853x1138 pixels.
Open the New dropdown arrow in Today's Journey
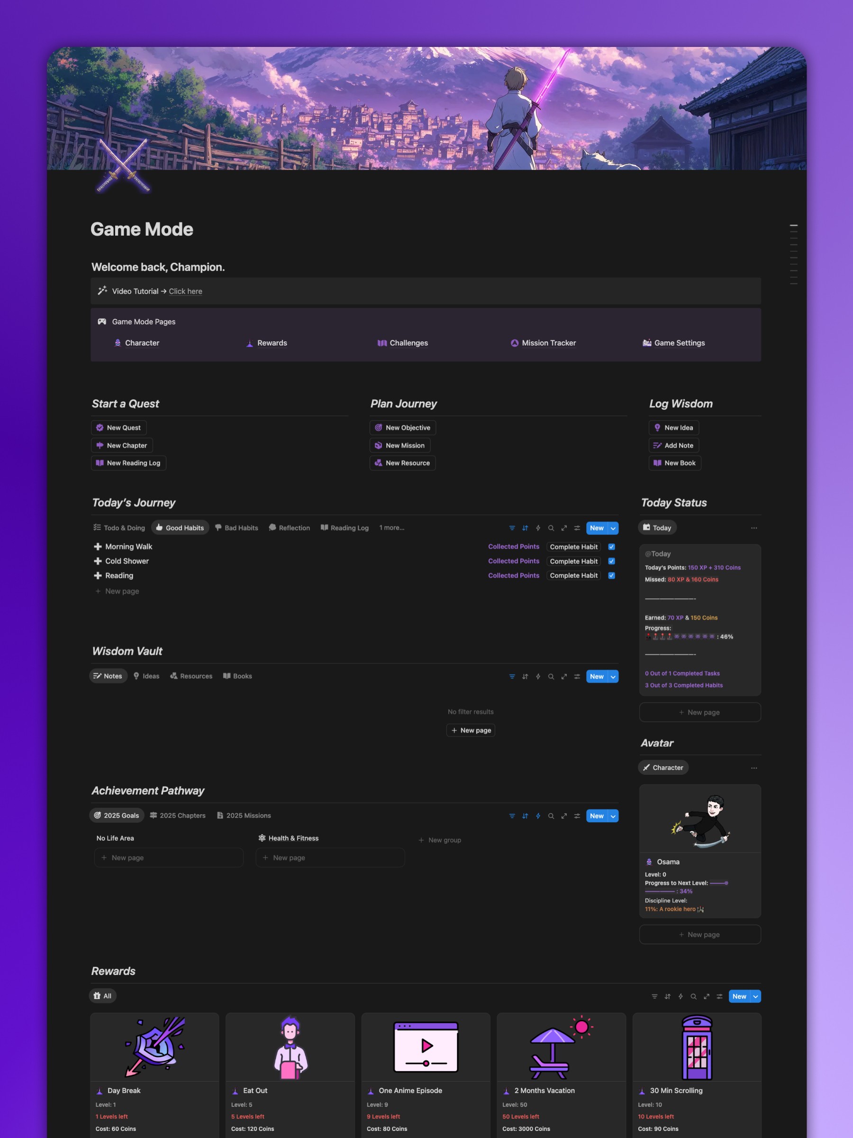pyautogui.click(x=613, y=528)
